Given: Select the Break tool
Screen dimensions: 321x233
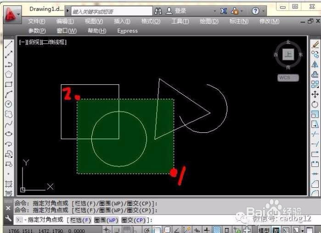Looking at the screenshot, I should [x=315, y=164].
